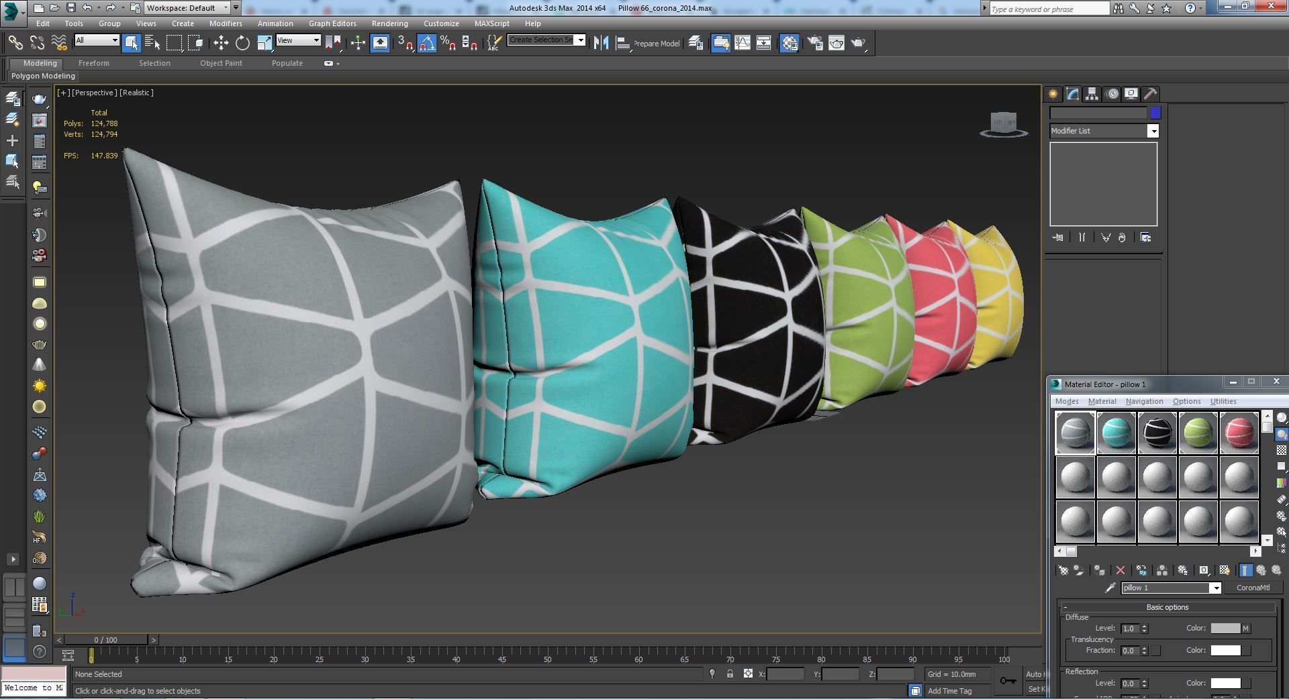This screenshot has width=1289, height=699.
Task: Open Select by Name dialog
Action: tap(152, 43)
